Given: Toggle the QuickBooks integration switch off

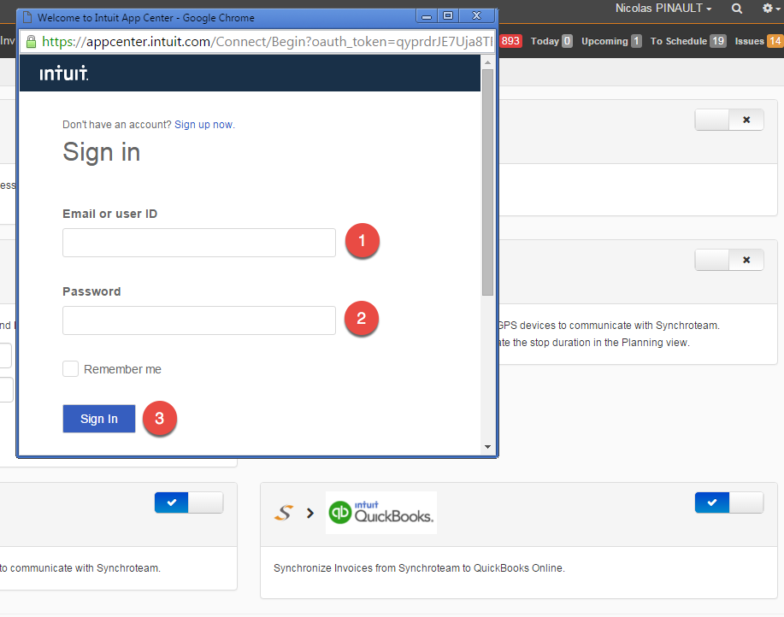Looking at the screenshot, I should (729, 502).
